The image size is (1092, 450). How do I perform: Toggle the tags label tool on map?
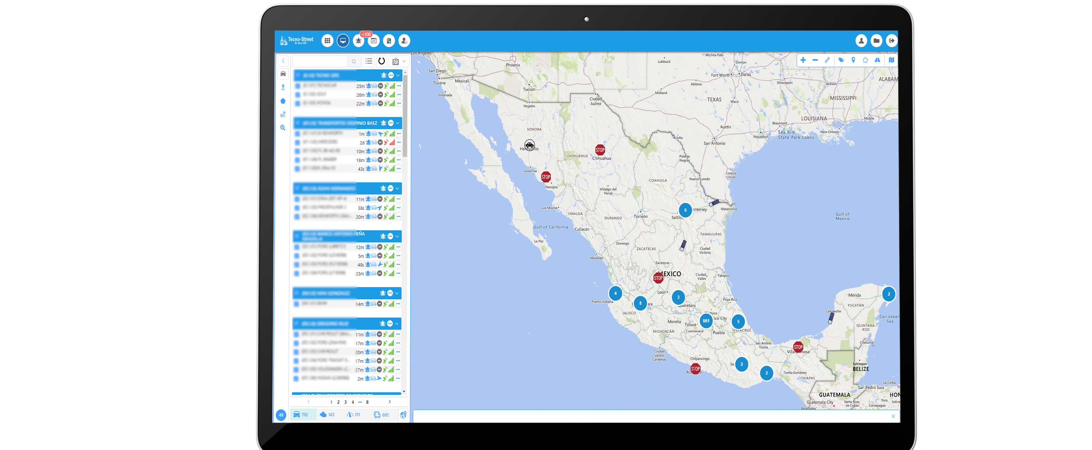tap(841, 60)
